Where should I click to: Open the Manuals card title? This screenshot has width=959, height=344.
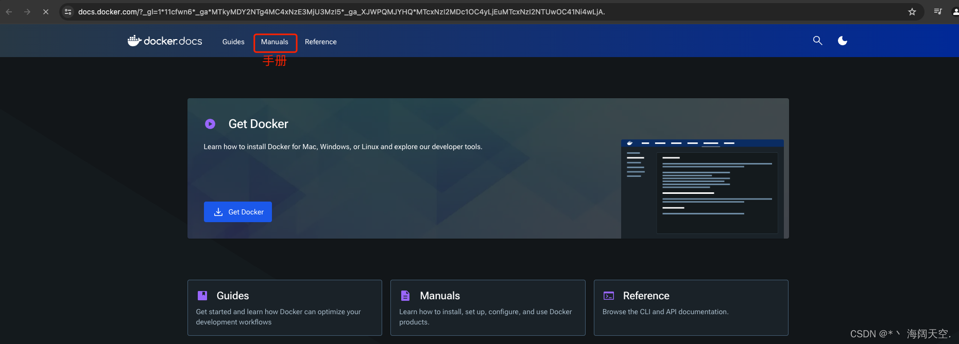pyautogui.click(x=440, y=296)
